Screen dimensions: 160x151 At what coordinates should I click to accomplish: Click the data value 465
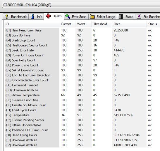[116, 55]
